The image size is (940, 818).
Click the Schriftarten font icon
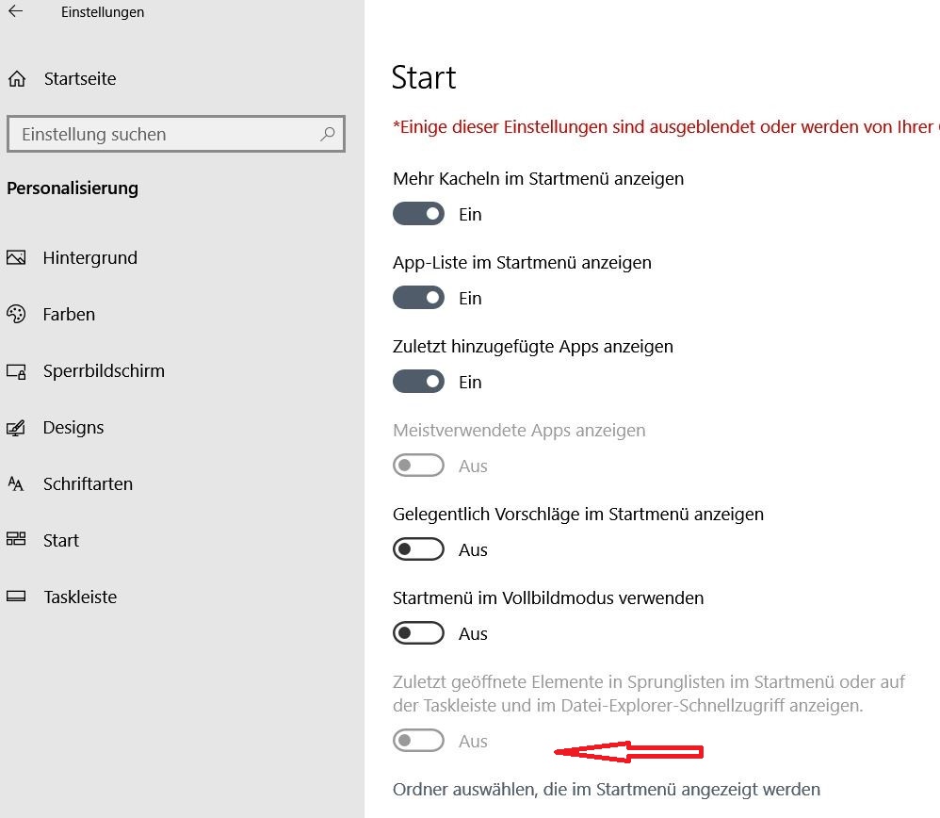pyautogui.click(x=16, y=483)
